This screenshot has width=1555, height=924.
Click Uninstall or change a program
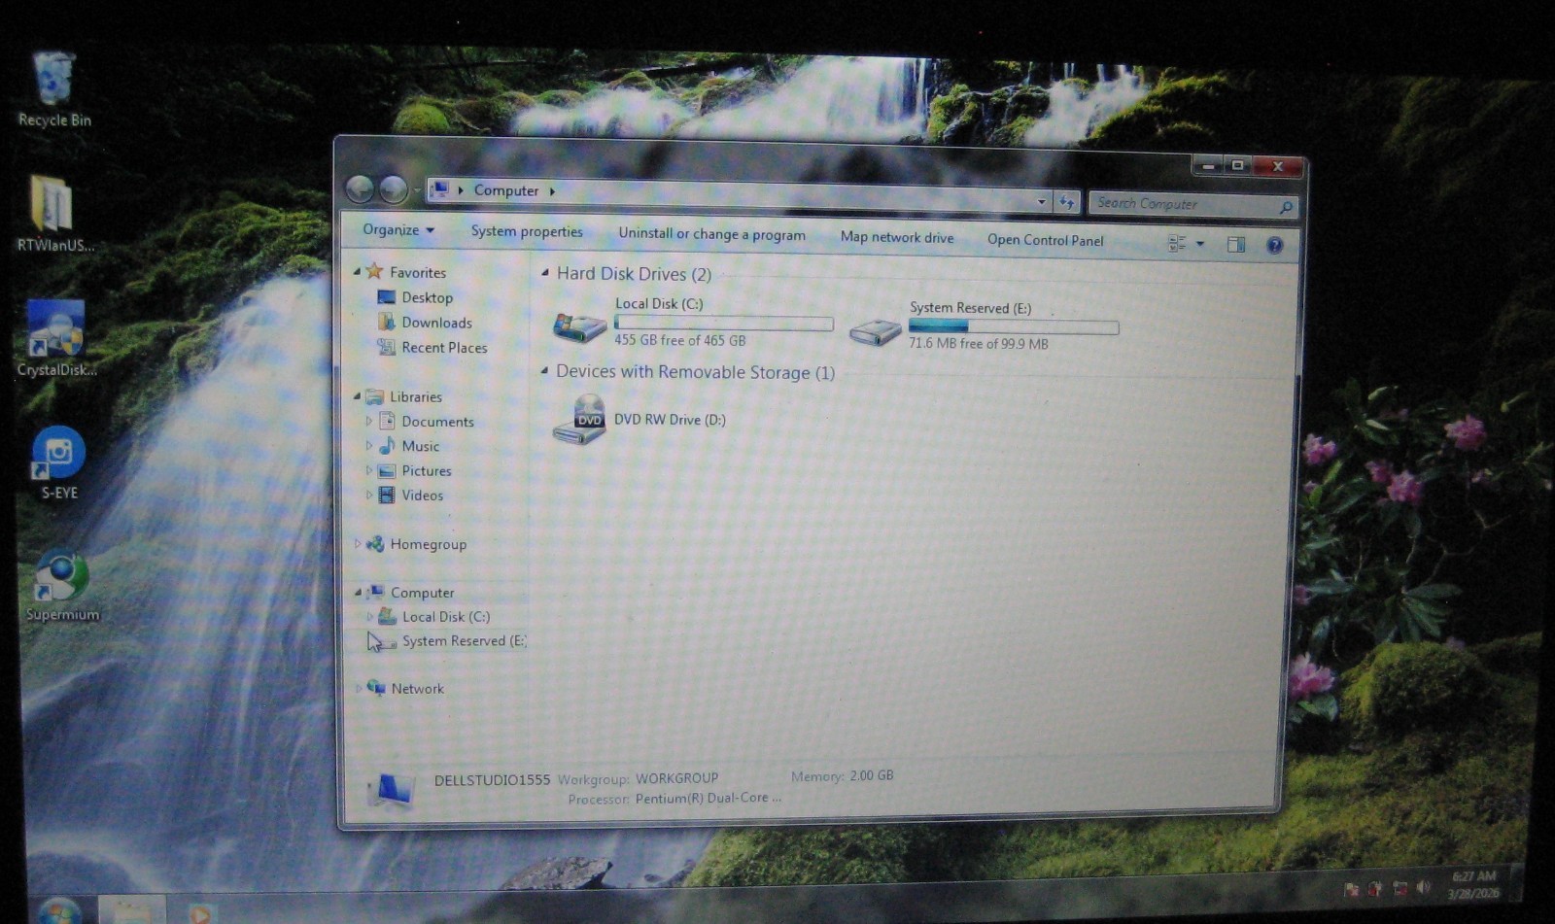point(712,234)
